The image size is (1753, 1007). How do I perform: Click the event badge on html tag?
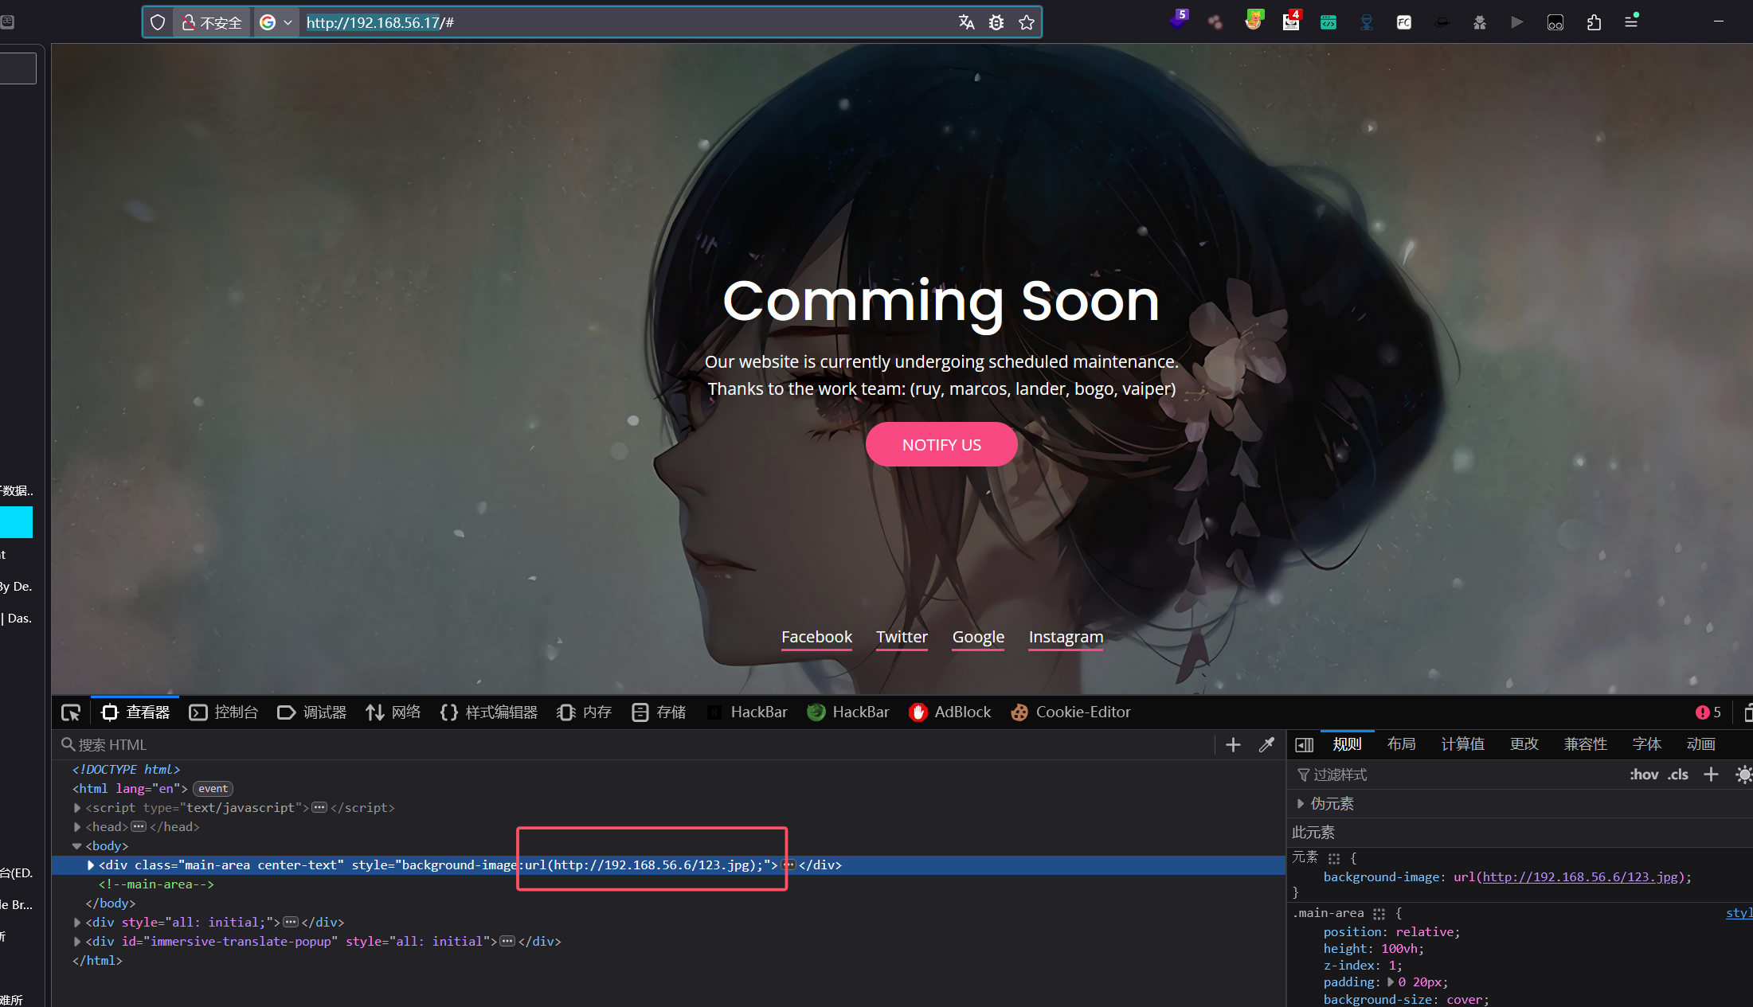[213, 788]
